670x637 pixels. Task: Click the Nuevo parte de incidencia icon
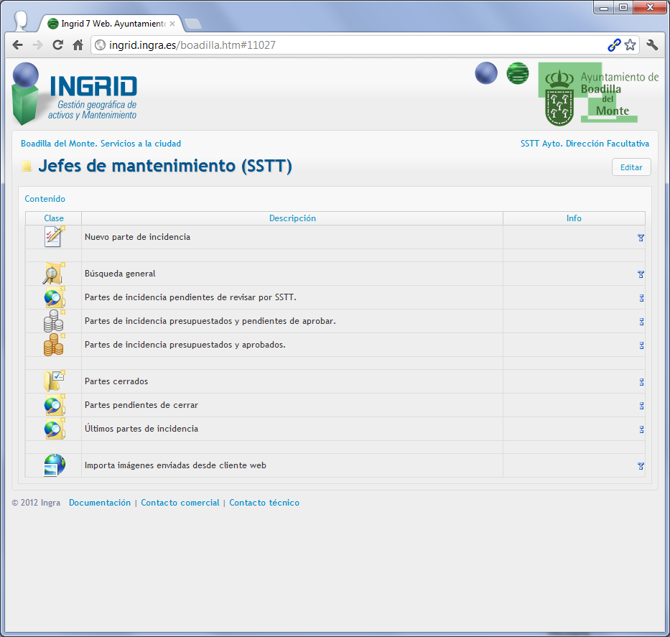pyautogui.click(x=54, y=237)
